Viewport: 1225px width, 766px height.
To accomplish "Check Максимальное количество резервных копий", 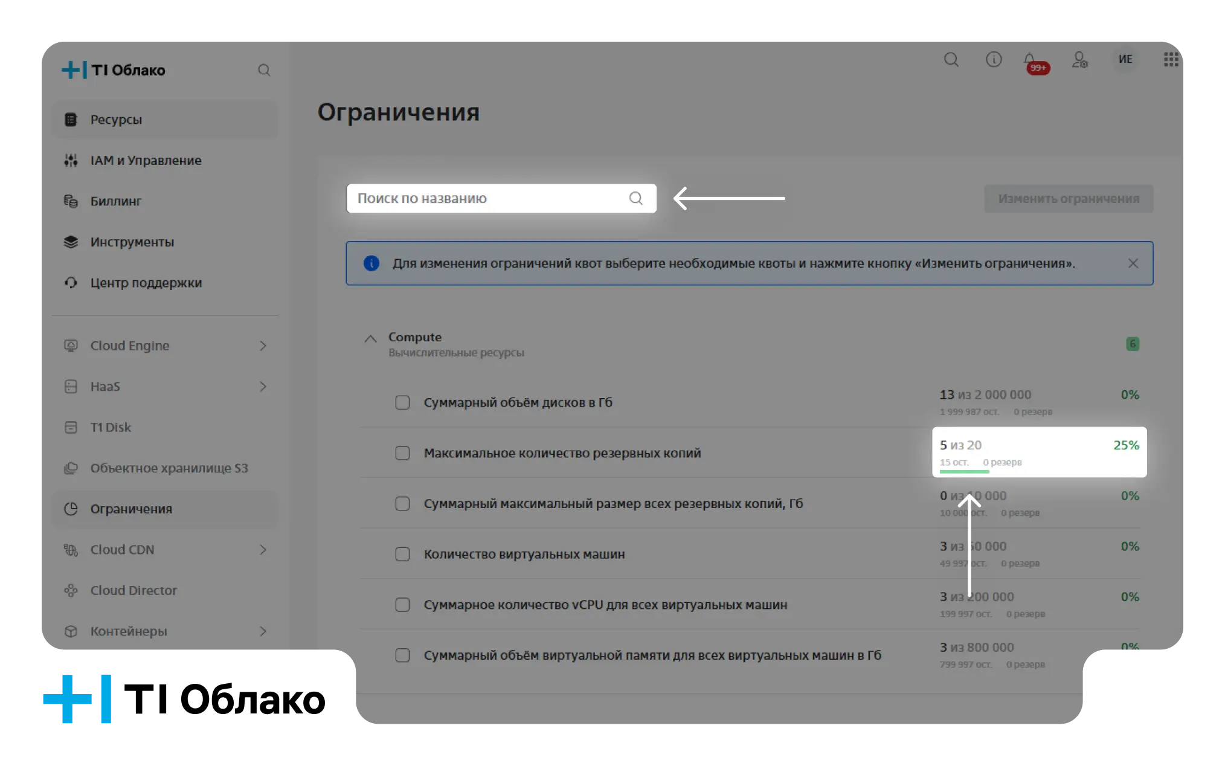I will [402, 453].
